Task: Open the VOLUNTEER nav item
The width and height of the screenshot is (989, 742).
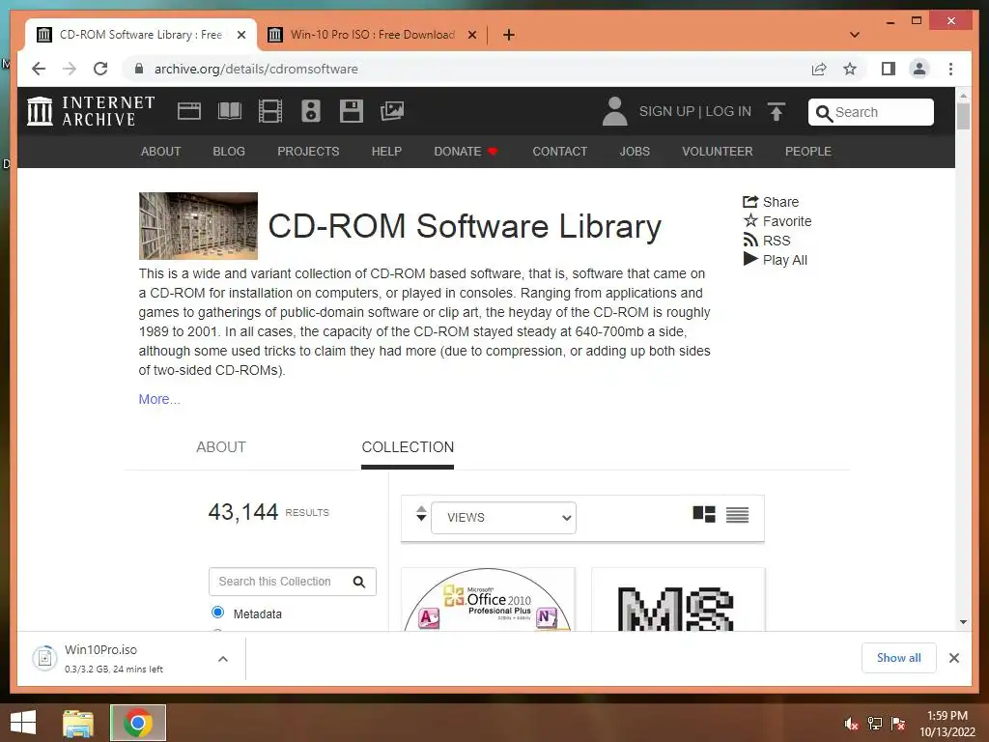Action: click(x=718, y=152)
